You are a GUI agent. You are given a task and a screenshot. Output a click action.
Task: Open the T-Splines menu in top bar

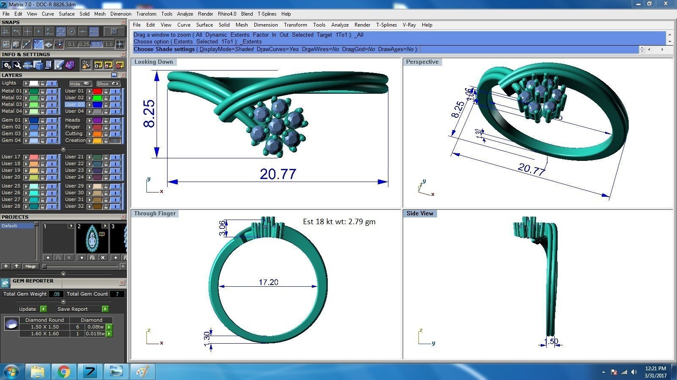point(267,14)
